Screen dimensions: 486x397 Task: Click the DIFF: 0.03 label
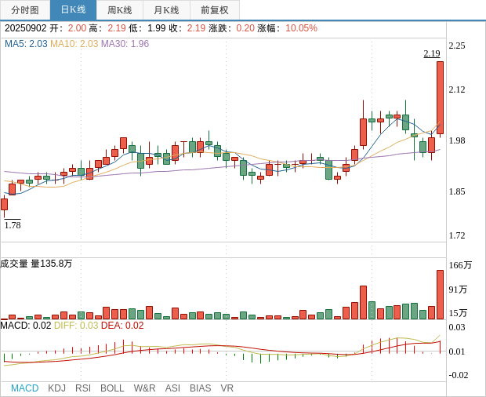[76, 326]
